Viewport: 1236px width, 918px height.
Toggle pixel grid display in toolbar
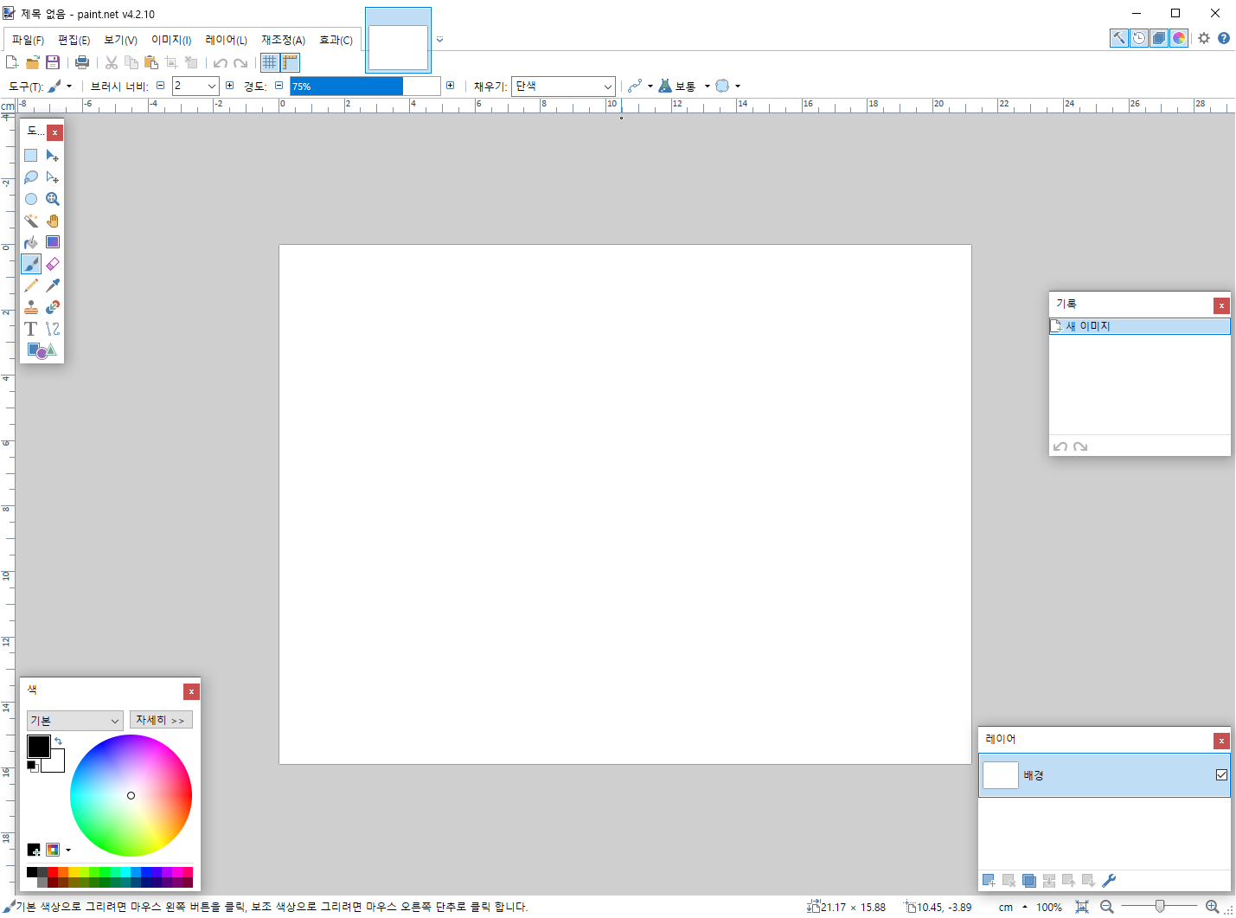tap(270, 62)
